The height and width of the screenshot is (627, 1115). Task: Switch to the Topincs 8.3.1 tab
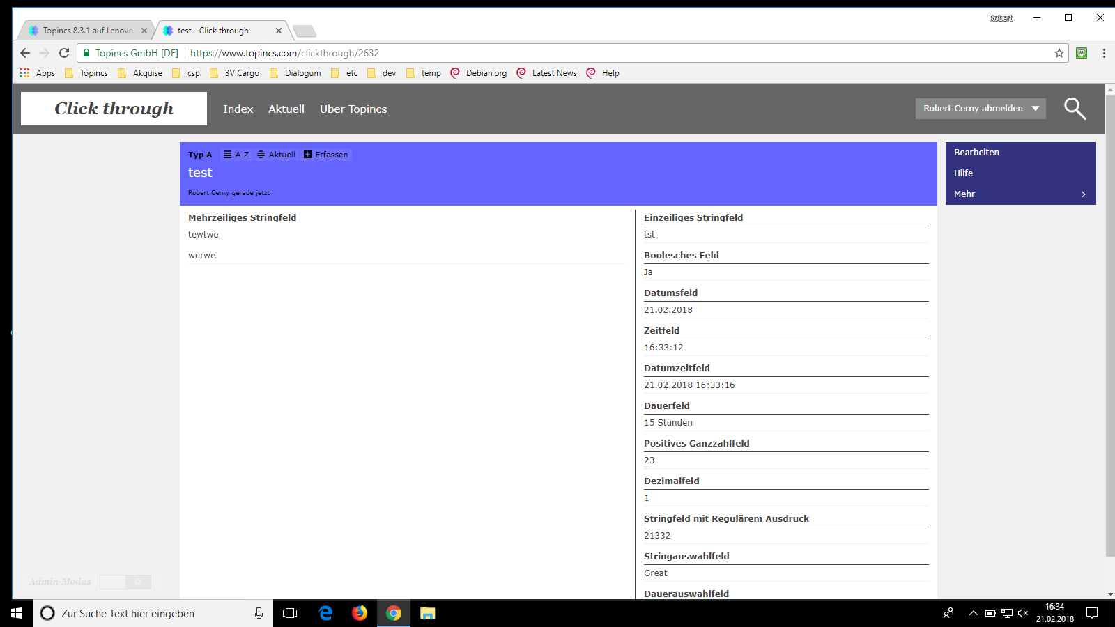click(x=87, y=31)
